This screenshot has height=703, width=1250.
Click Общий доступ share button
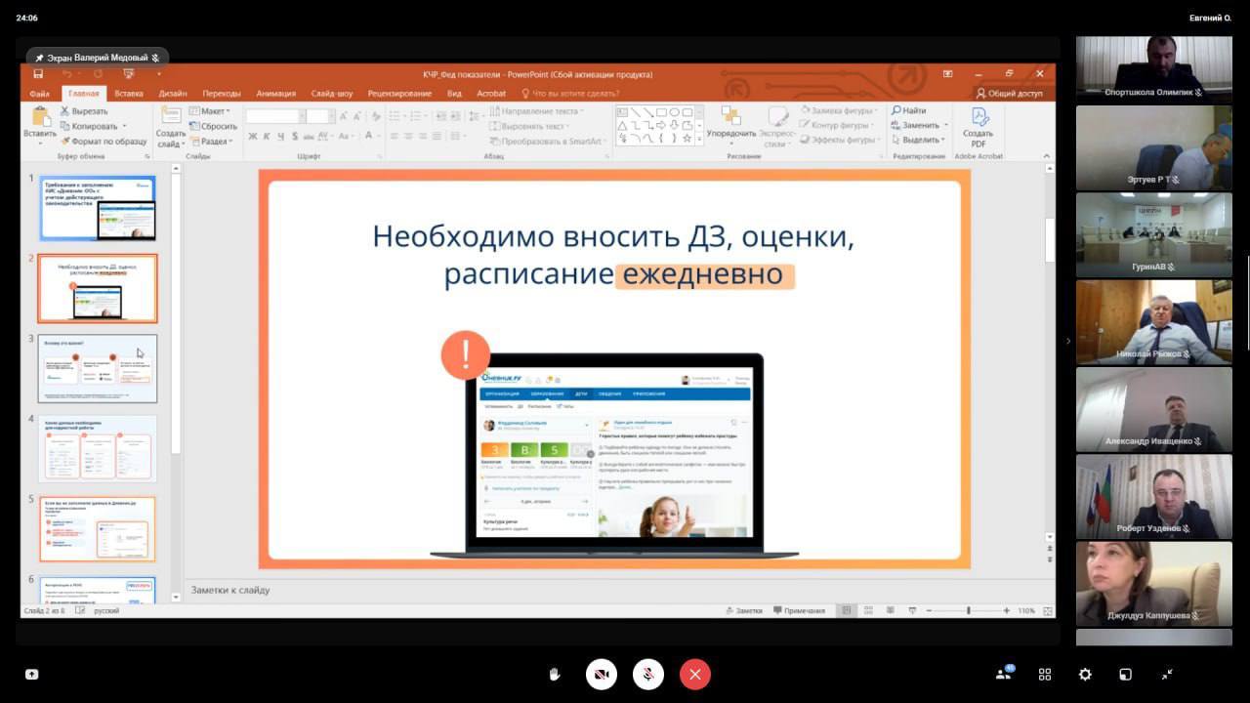[x=1009, y=94]
